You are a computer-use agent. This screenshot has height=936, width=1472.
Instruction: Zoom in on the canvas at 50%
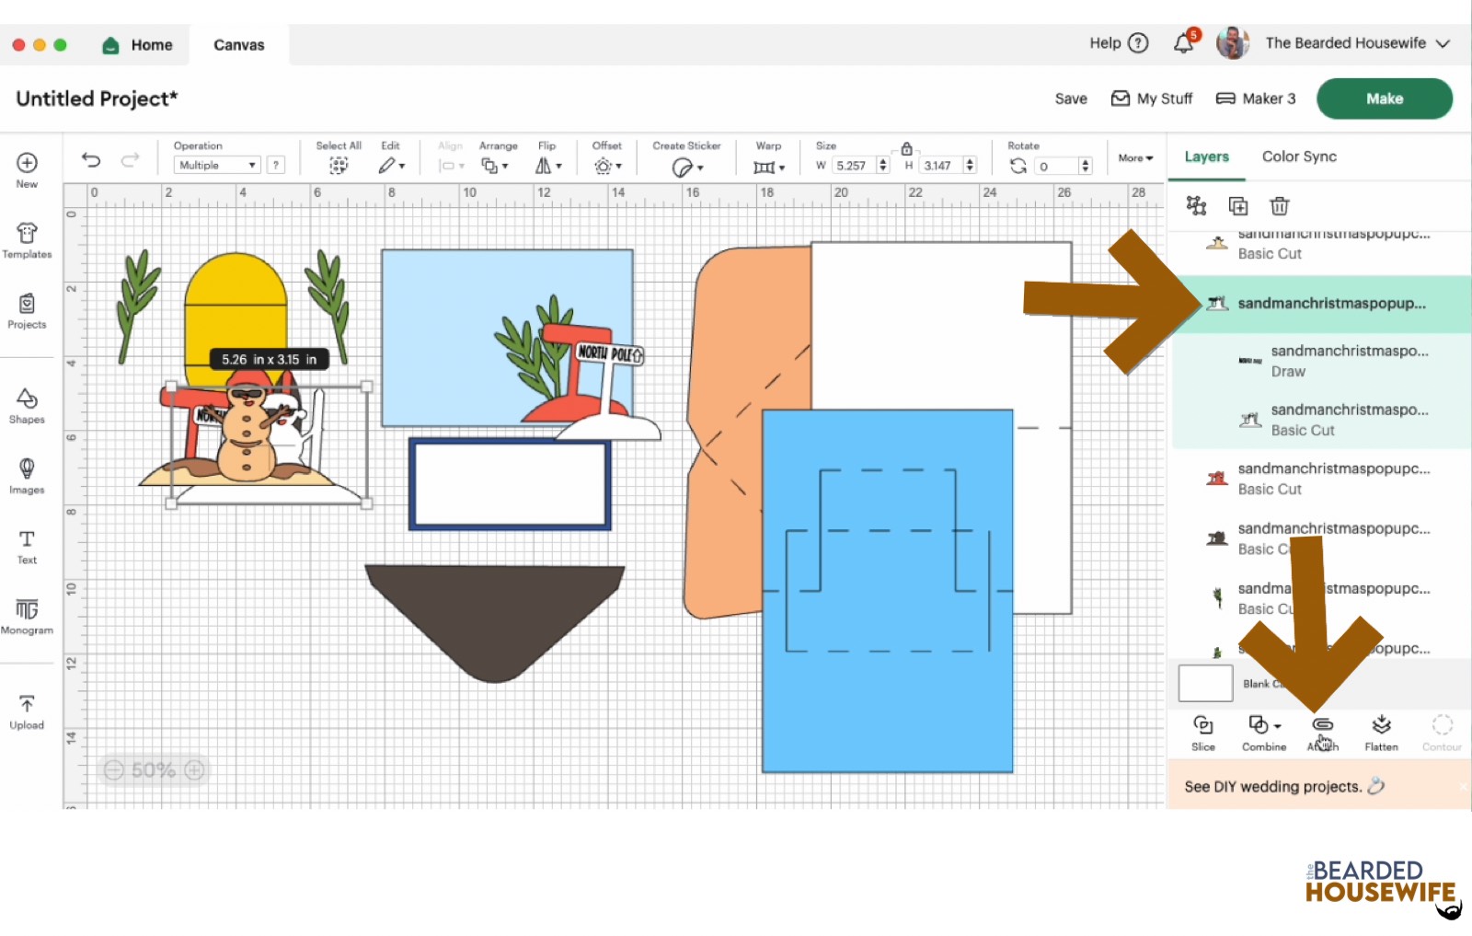click(194, 770)
